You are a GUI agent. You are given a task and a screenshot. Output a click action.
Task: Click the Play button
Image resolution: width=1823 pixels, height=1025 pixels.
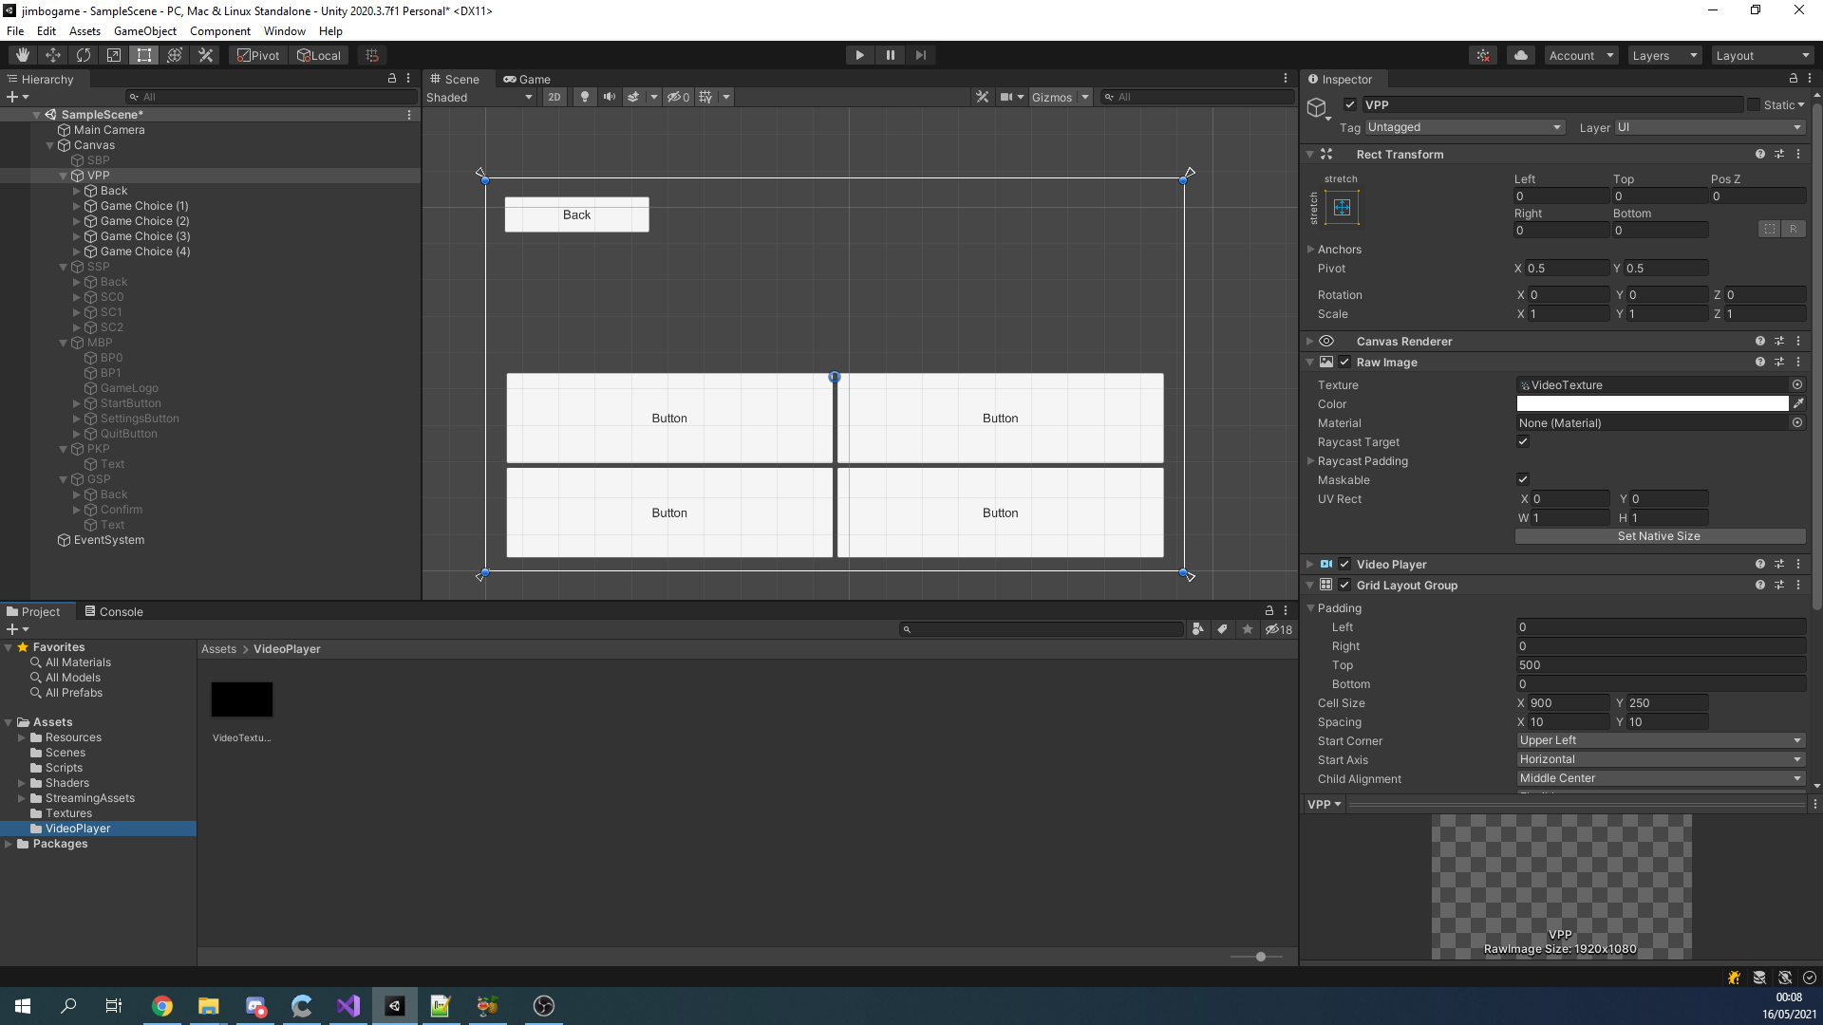pyautogui.click(x=860, y=55)
